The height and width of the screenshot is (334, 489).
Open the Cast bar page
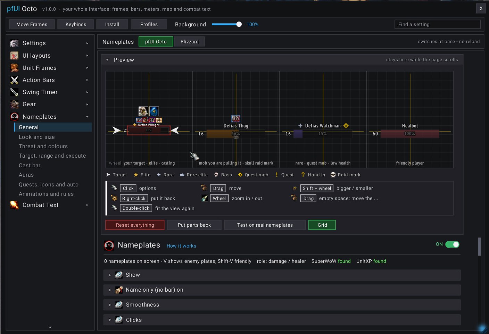tap(30, 166)
